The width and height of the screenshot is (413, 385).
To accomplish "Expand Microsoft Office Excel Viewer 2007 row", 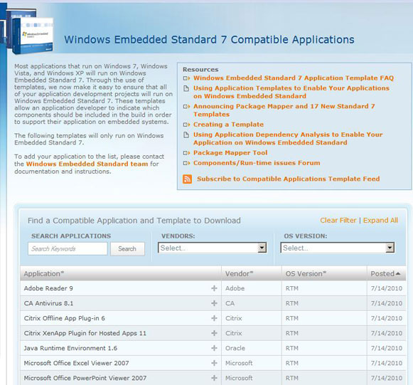I will (214, 363).
